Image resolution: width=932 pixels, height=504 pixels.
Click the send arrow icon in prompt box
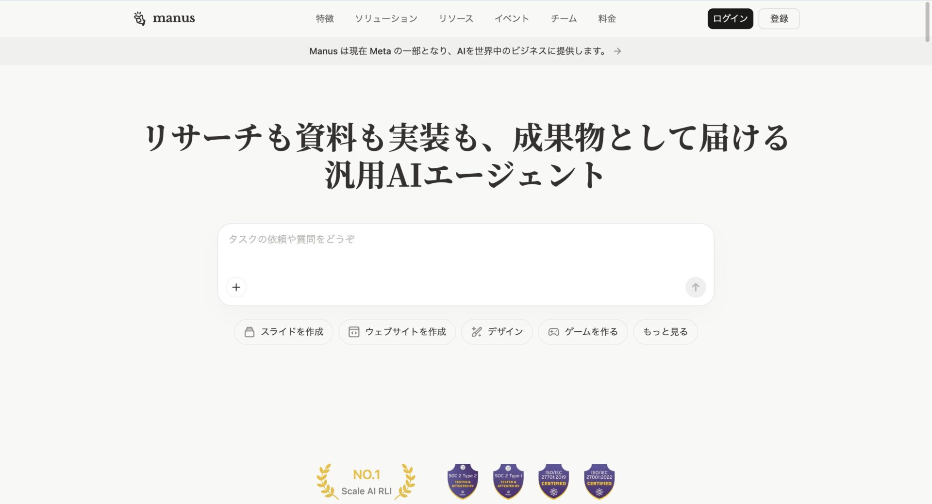pos(696,287)
